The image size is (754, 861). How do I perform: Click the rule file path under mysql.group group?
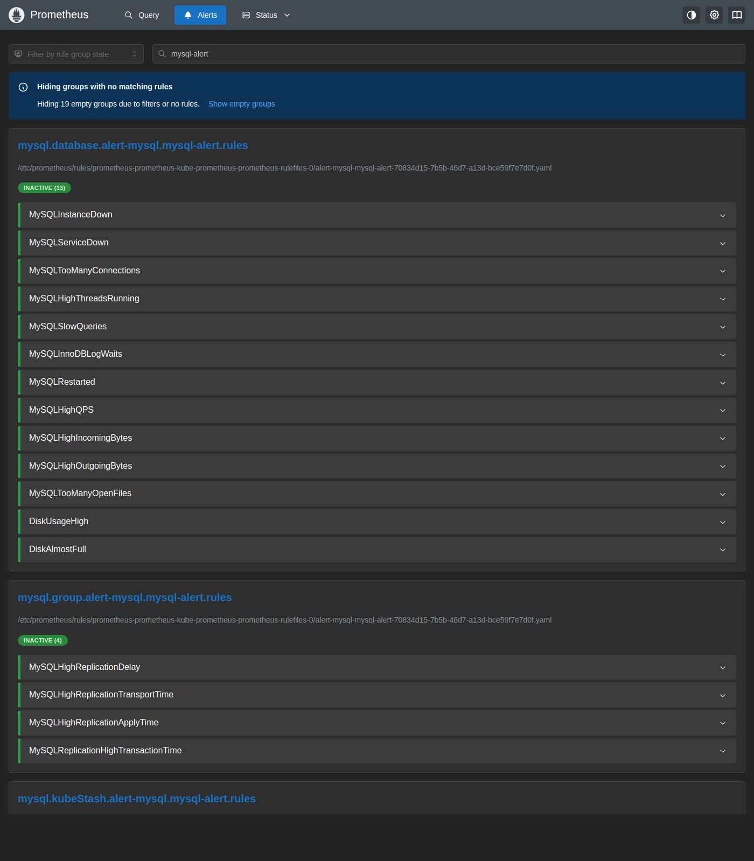coord(284,620)
